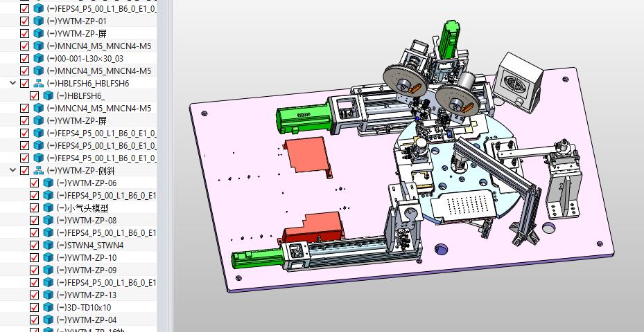
Task: Collapse the YWTM-ZP-侧料 tree node
Action: point(12,170)
